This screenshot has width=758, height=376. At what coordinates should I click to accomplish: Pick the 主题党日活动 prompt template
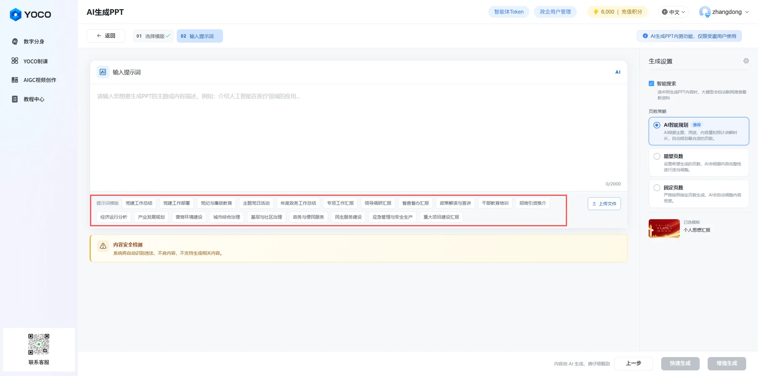click(x=256, y=203)
